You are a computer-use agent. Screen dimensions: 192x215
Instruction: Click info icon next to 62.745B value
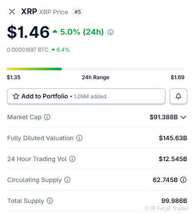pyautogui.click(x=183, y=180)
